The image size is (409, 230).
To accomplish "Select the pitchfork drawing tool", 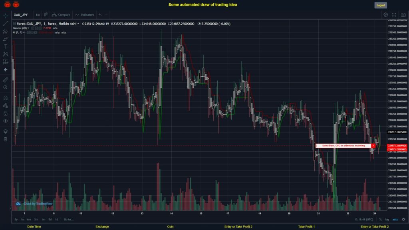I will 6,31.
